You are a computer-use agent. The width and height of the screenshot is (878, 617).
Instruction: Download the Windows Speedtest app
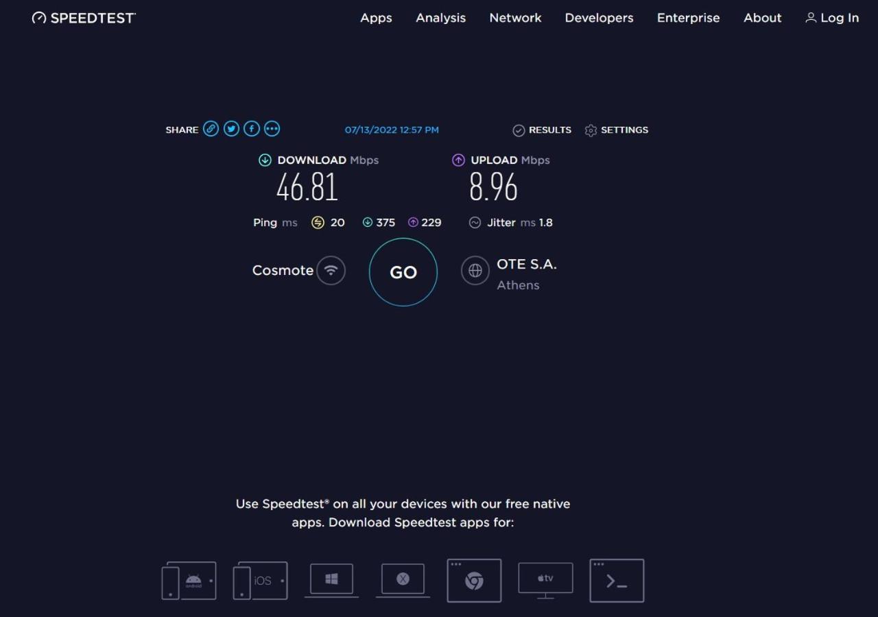click(331, 581)
